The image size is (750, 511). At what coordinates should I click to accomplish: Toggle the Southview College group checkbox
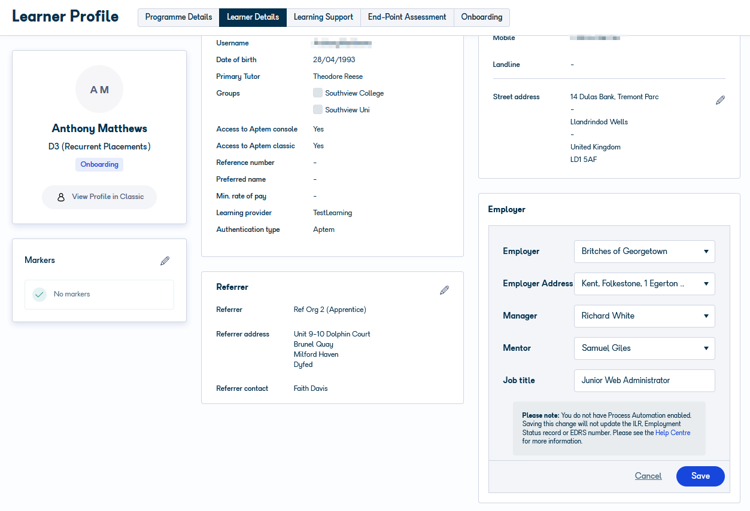317,92
